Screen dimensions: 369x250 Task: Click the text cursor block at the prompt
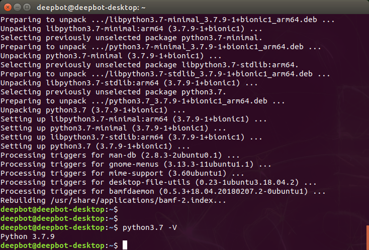point(125,245)
